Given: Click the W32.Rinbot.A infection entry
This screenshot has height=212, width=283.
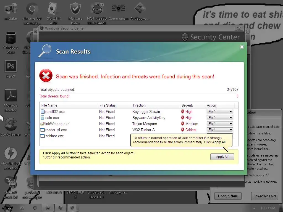Looking at the screenshot, I should click(x=143, y=130).
